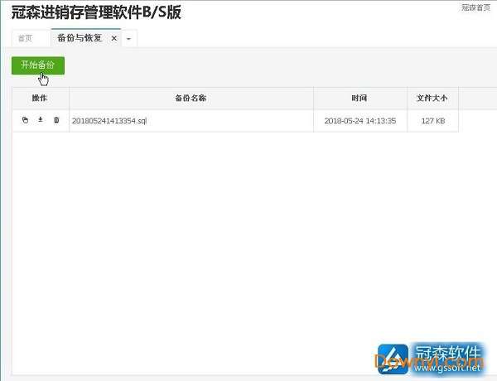Switch to the 首页 tab
Screen dimensions: 497x381
(x=26, y=38)
